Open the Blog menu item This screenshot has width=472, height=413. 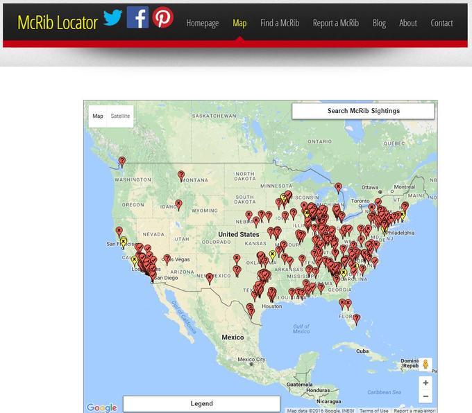[x=379, y=23]
